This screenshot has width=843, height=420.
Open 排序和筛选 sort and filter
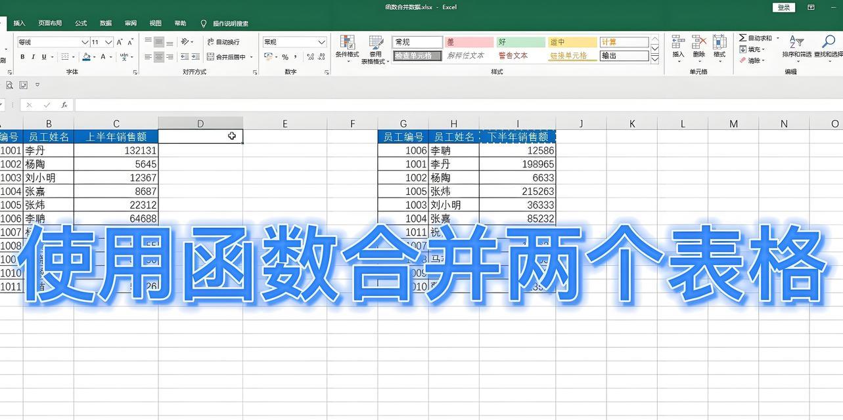coord(796,47)
